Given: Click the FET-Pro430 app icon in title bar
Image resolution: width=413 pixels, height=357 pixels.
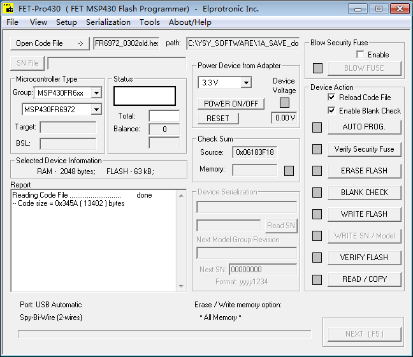Looking at the screenshot, I should coord(8,8).
